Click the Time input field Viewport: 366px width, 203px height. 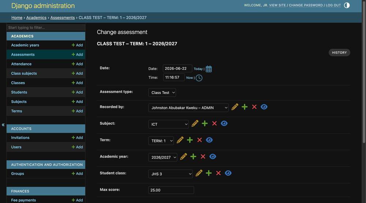(173, 77)
